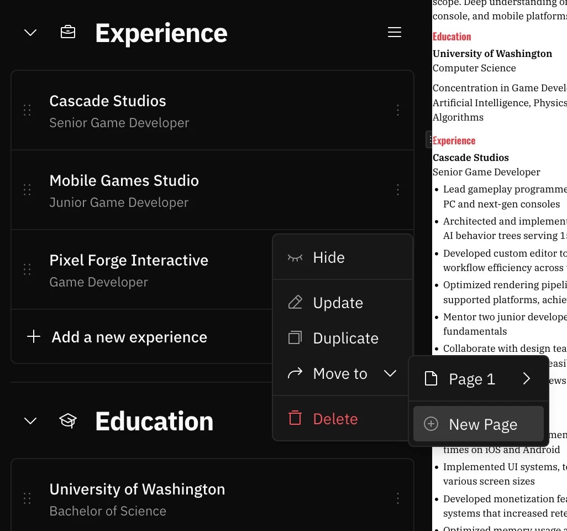This screenshot has width=567, height=531.
Task: Click the plus circle icon beside New Page
Action: [431, 424]
